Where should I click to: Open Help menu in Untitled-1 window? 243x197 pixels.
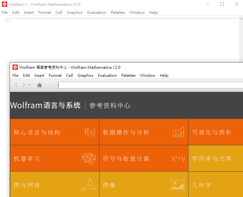coord(153,13)
